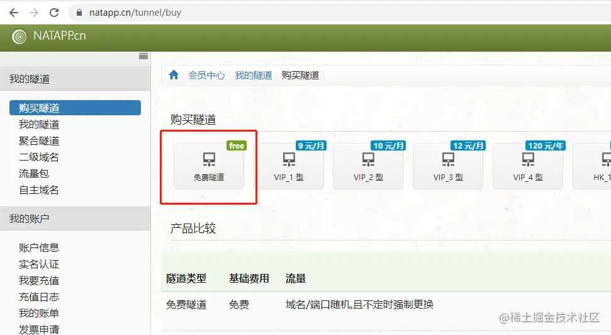
Task: Collapse the sidebar with the hamburger icon
Action: [143, 56]
